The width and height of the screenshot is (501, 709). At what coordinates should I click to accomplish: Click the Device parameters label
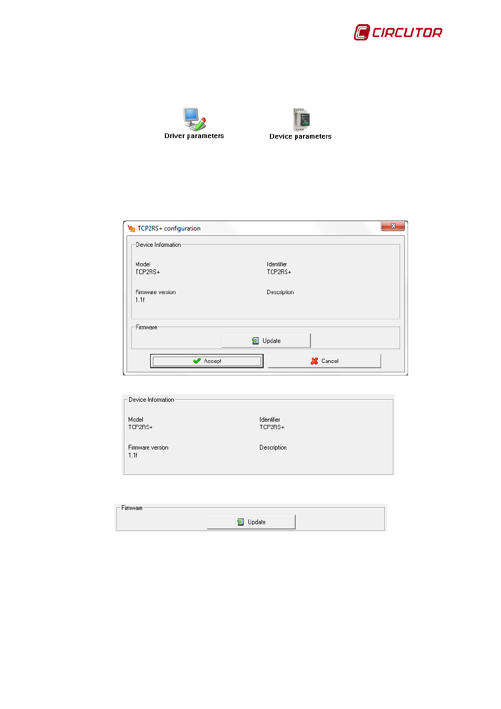coord(300,137)
